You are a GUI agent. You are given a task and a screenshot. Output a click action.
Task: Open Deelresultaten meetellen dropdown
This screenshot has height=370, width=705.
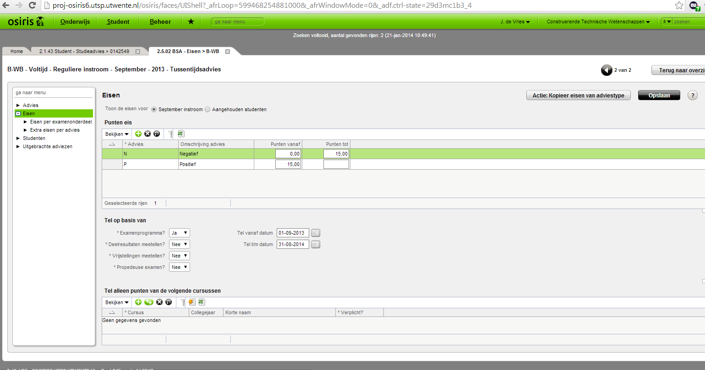click(179, 244)
